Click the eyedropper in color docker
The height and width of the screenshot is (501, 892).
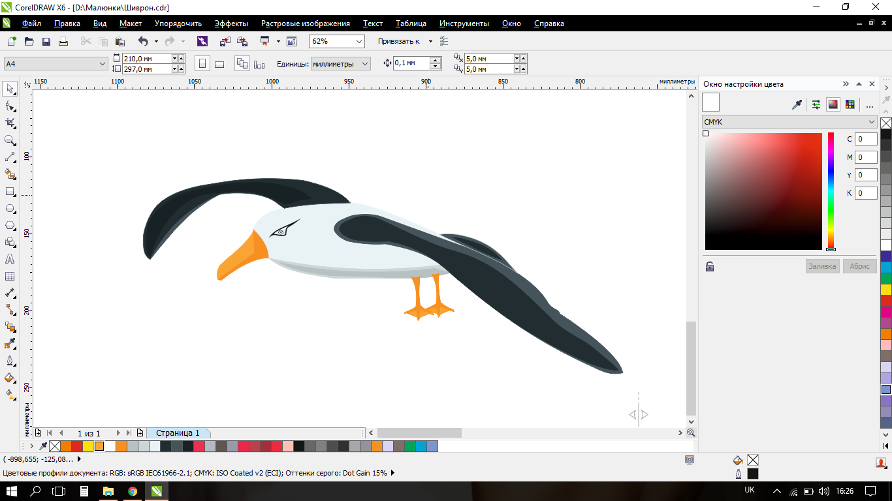point(797,104)
